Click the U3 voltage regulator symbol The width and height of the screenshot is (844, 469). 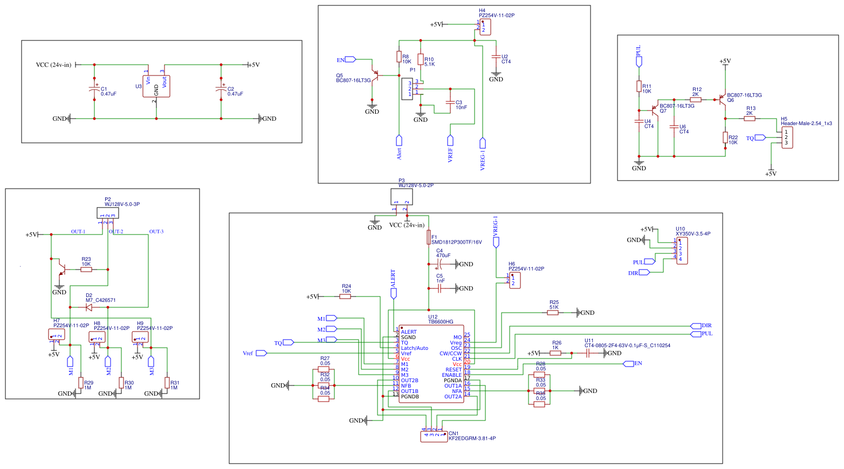point(155,86)
